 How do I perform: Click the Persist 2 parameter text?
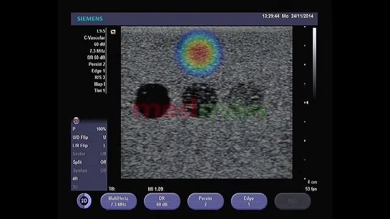(97, 64)
